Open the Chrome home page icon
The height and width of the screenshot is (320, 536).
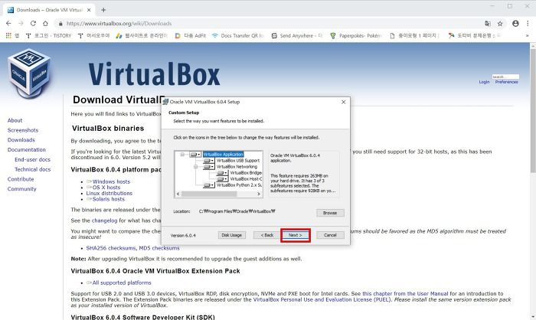click(x=45, y=23)
